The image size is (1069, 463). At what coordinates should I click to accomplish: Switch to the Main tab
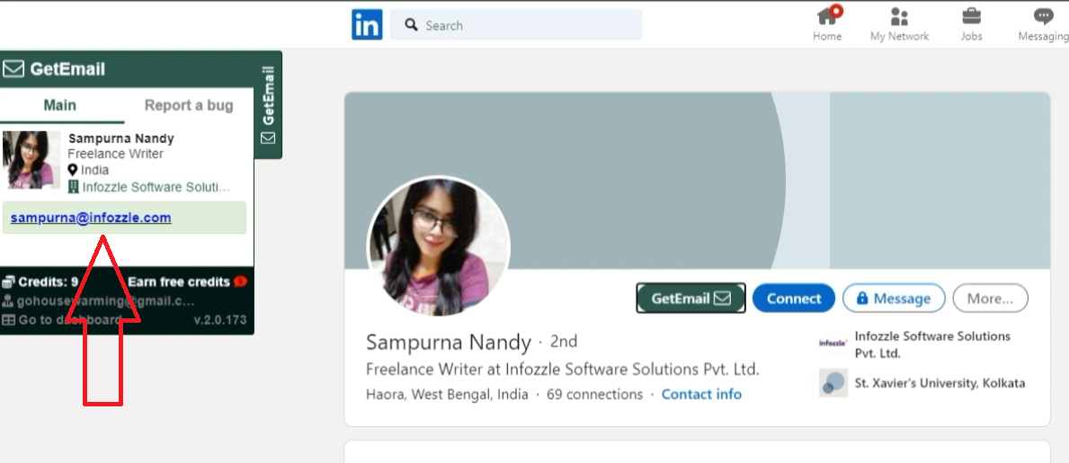pyautogui.click(x=60, y=105)
